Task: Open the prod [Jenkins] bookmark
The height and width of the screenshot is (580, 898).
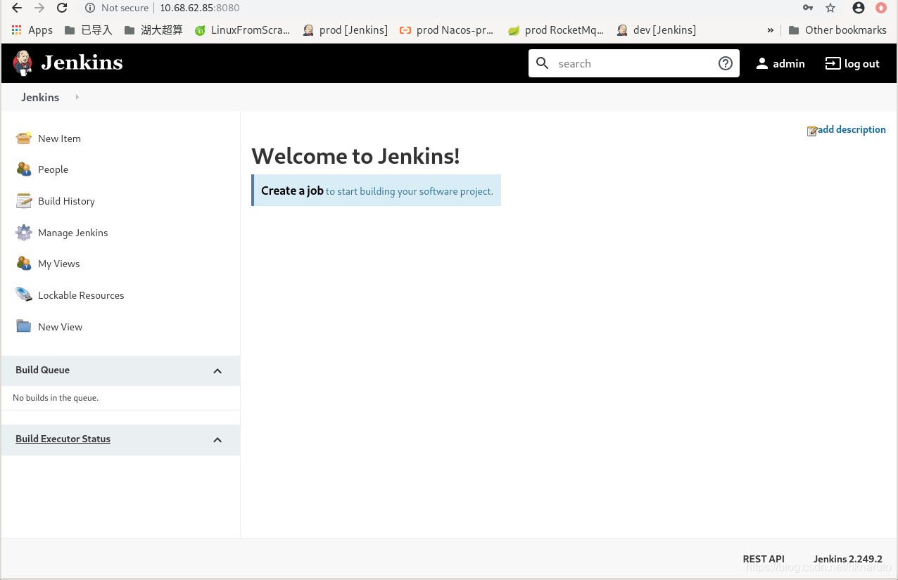Action: pyautogui.click(x=346, y=30)
